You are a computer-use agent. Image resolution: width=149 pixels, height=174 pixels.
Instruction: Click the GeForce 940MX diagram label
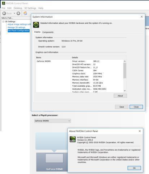(x=54, y=169)
